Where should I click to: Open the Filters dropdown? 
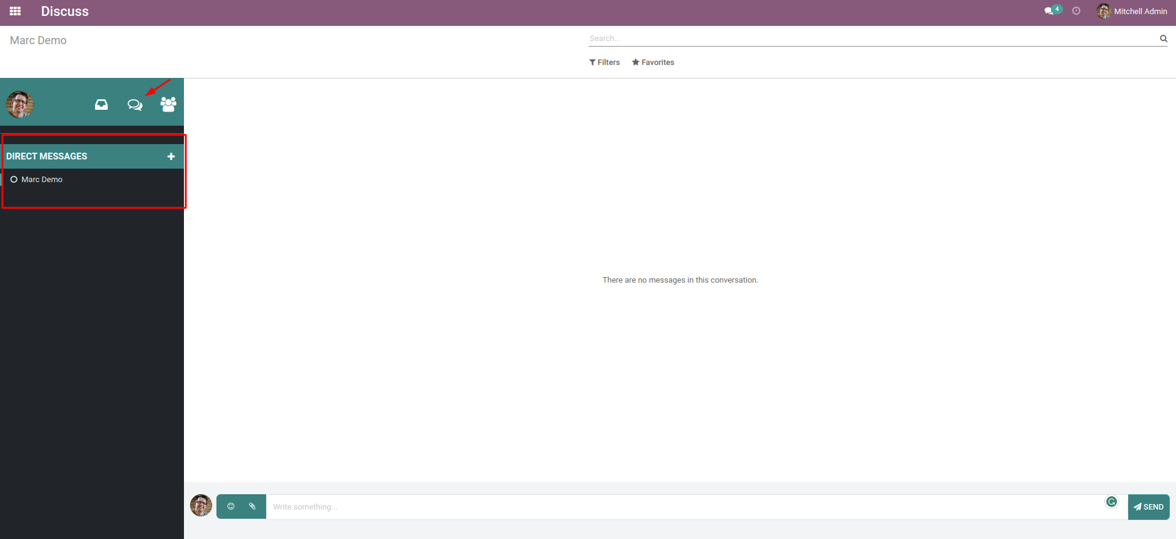[605, 63]
